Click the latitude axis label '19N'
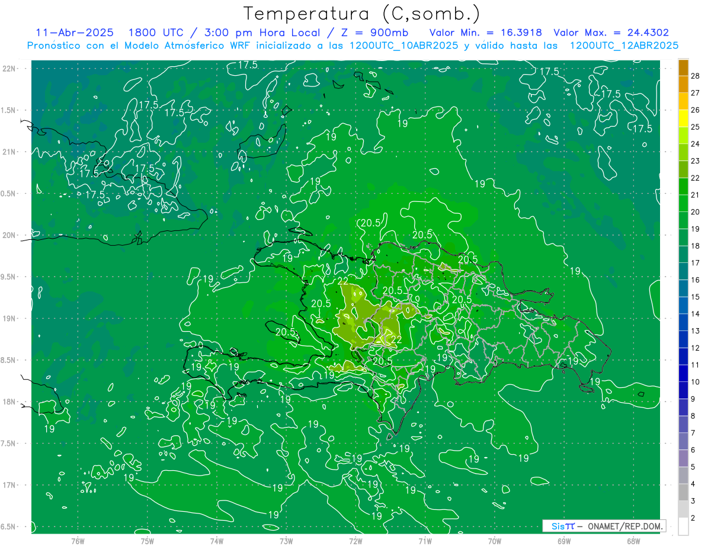 pyautogui.click(x=9, y=319)
